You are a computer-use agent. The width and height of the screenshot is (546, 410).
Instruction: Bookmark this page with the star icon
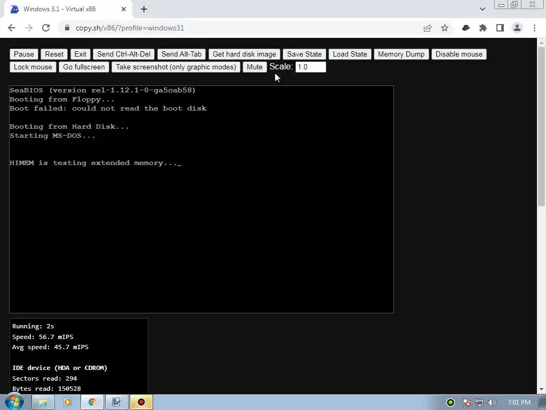click(x=445, y=28)
